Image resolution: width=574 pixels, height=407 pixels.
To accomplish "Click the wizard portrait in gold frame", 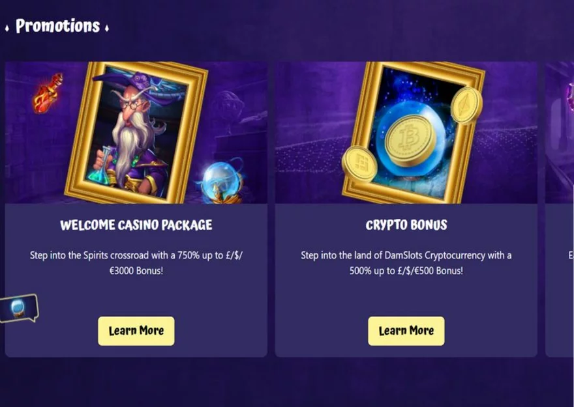I will click(136, 132).
